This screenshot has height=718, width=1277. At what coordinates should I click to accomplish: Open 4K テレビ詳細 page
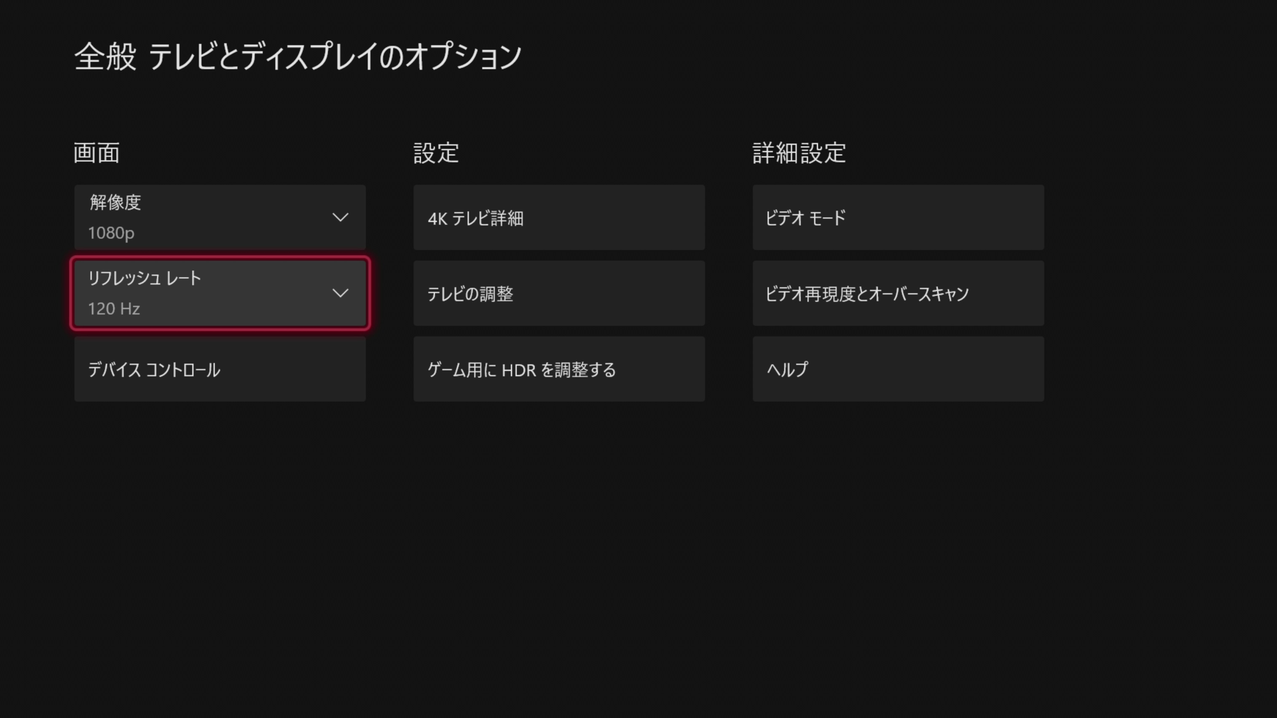[559, 217]
